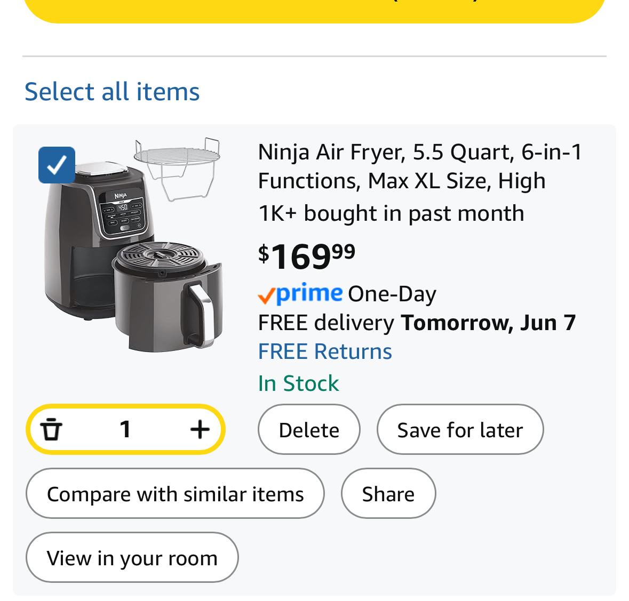Image resolution: width=629 pixels, height=601 pixels.
Task: Open the Ninja Air Fryer product image
Action: [133, 245]
